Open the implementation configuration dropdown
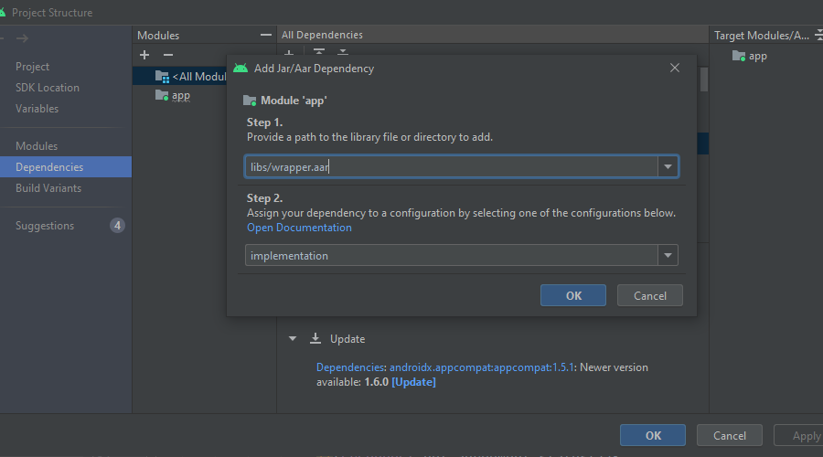 pos(668,256)
